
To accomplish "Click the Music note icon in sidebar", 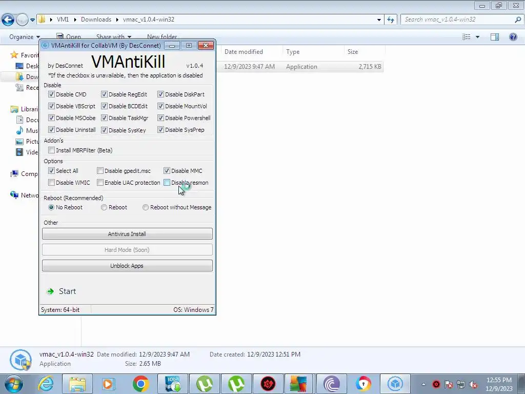I will 20,130.
